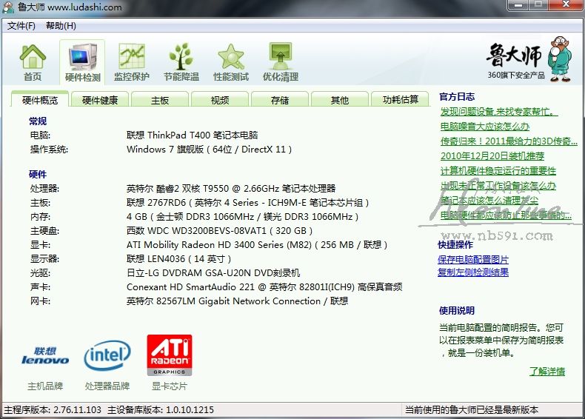Switch to the 功耗估算 tab
Image resolution: width=585 pixels, height=419 pixels.
tap(400, 100)
